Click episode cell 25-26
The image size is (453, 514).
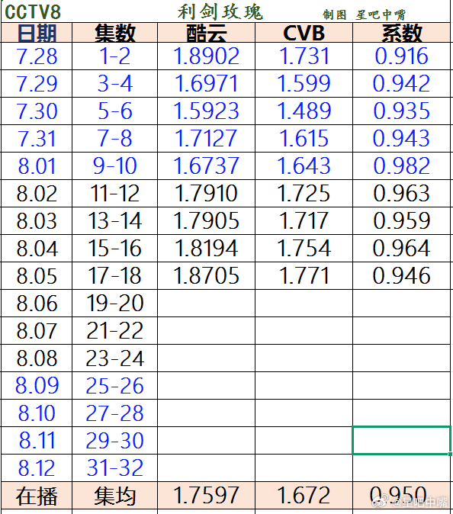coord(114,386)
